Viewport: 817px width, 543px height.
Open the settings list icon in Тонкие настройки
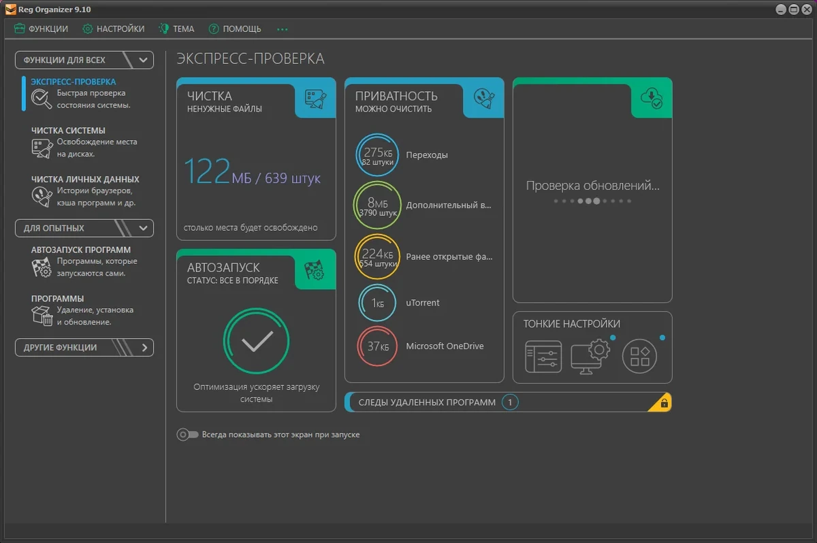543,356
